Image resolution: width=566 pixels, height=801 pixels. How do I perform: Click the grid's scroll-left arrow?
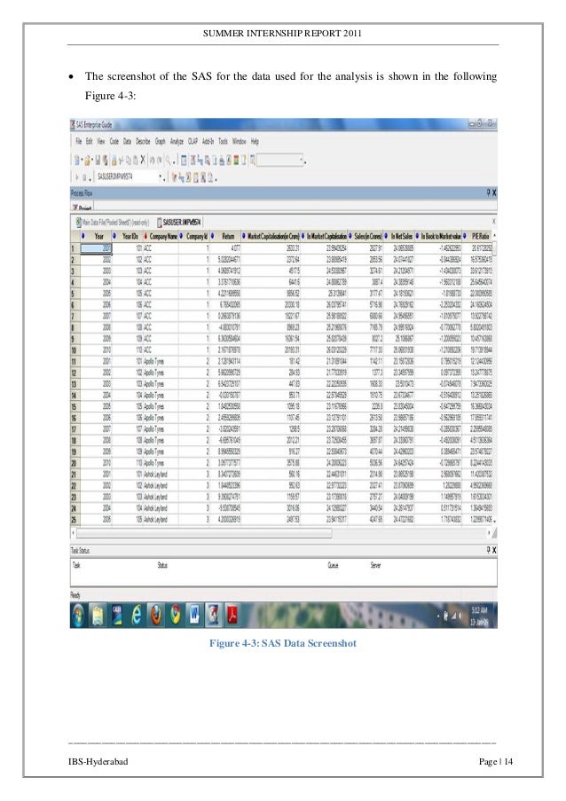coord(74,533)
